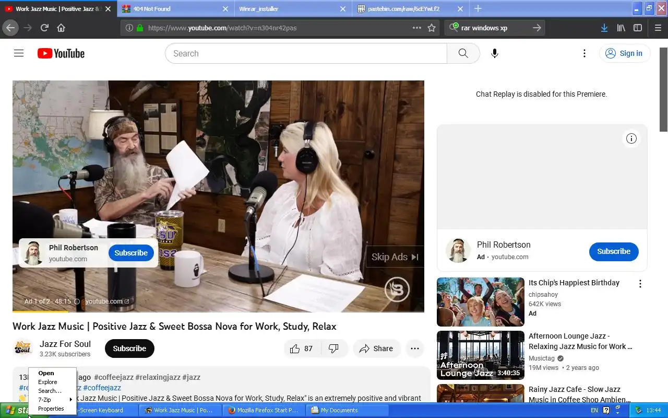This screenshot has height=418, width=668.
Task: Switch to the Winrar_installer tab
Action: (292, 9)
